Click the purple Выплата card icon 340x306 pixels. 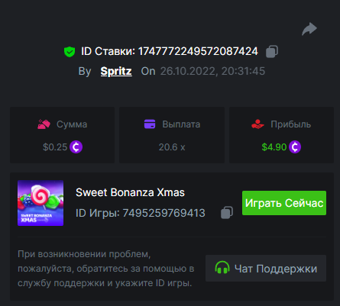(x=150, y=124)
